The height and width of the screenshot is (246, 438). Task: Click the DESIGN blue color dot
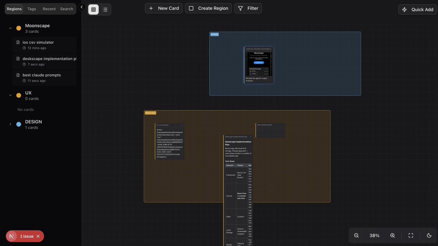[x=19, y=124]
